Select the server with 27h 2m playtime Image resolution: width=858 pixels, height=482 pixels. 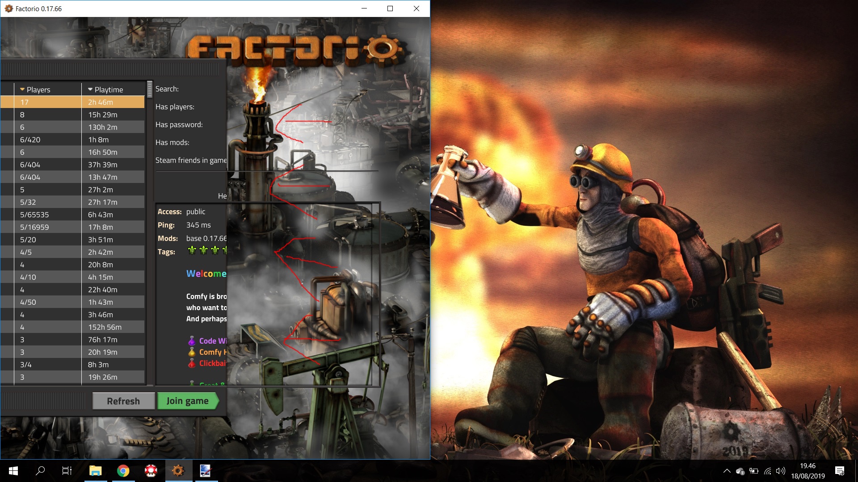pyautogui.click(x=72, y=190)
